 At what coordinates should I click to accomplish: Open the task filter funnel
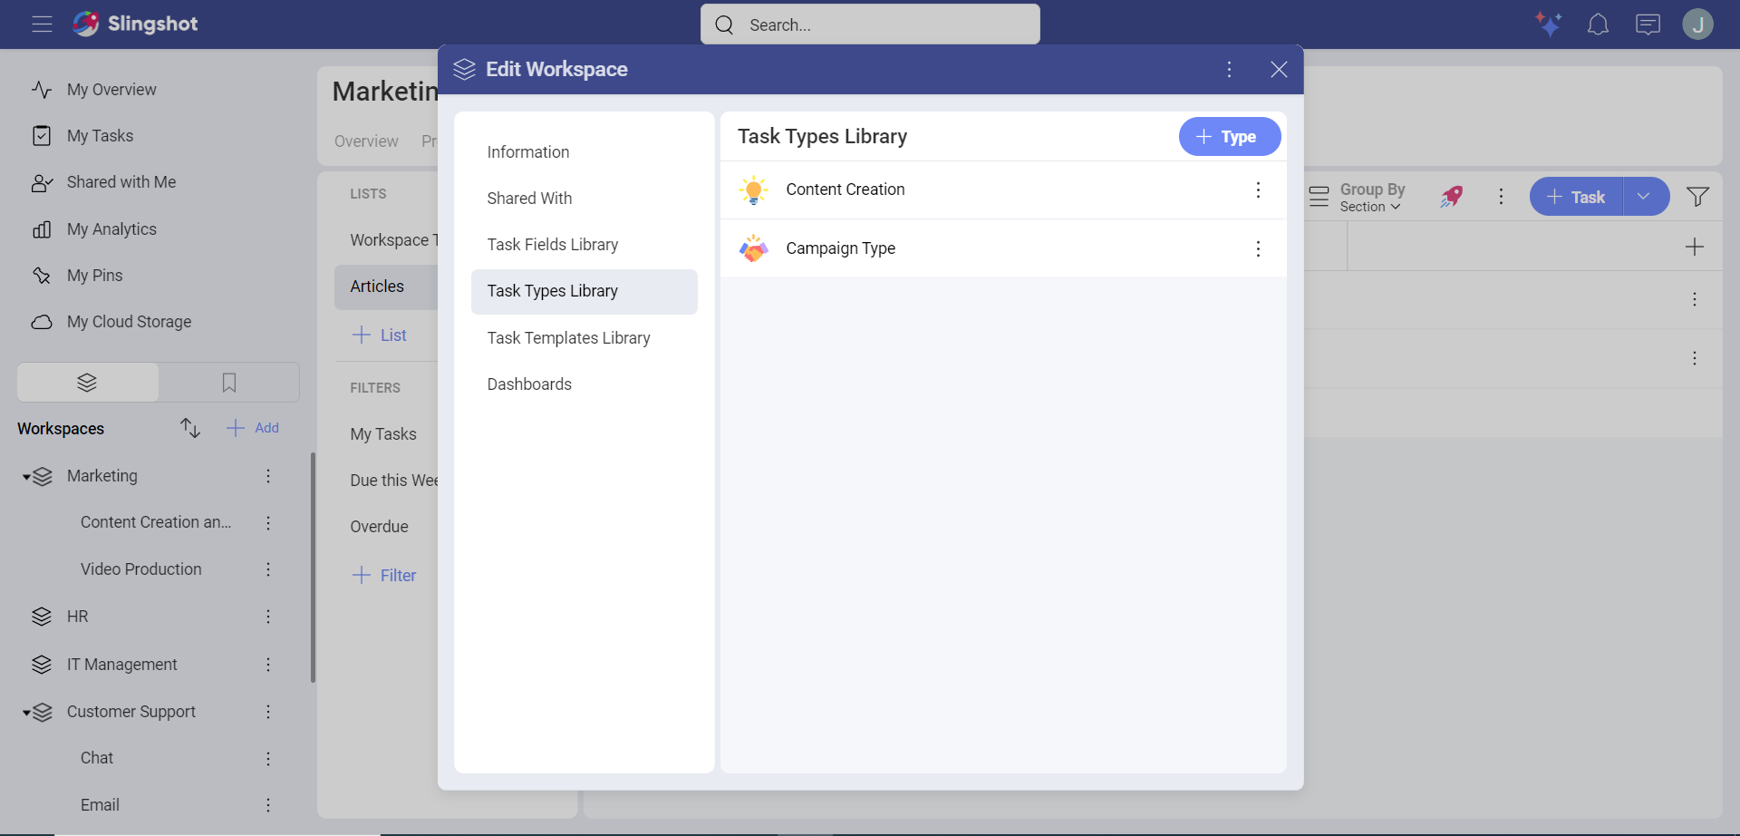(1697, 197)
